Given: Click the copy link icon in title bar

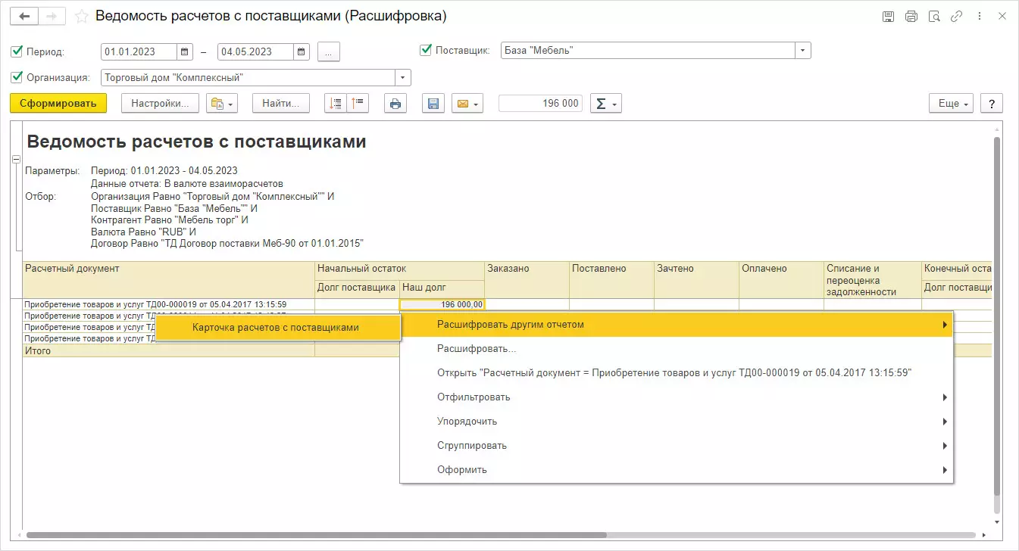Looking at the screenshot, I should point(957,16).
